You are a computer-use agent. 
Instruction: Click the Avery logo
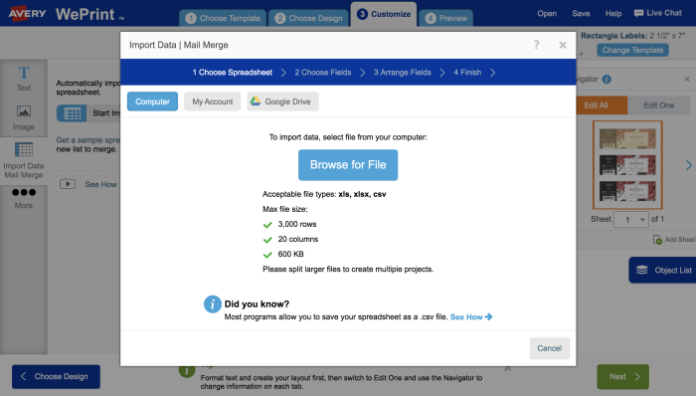click(x=27, y=13)
